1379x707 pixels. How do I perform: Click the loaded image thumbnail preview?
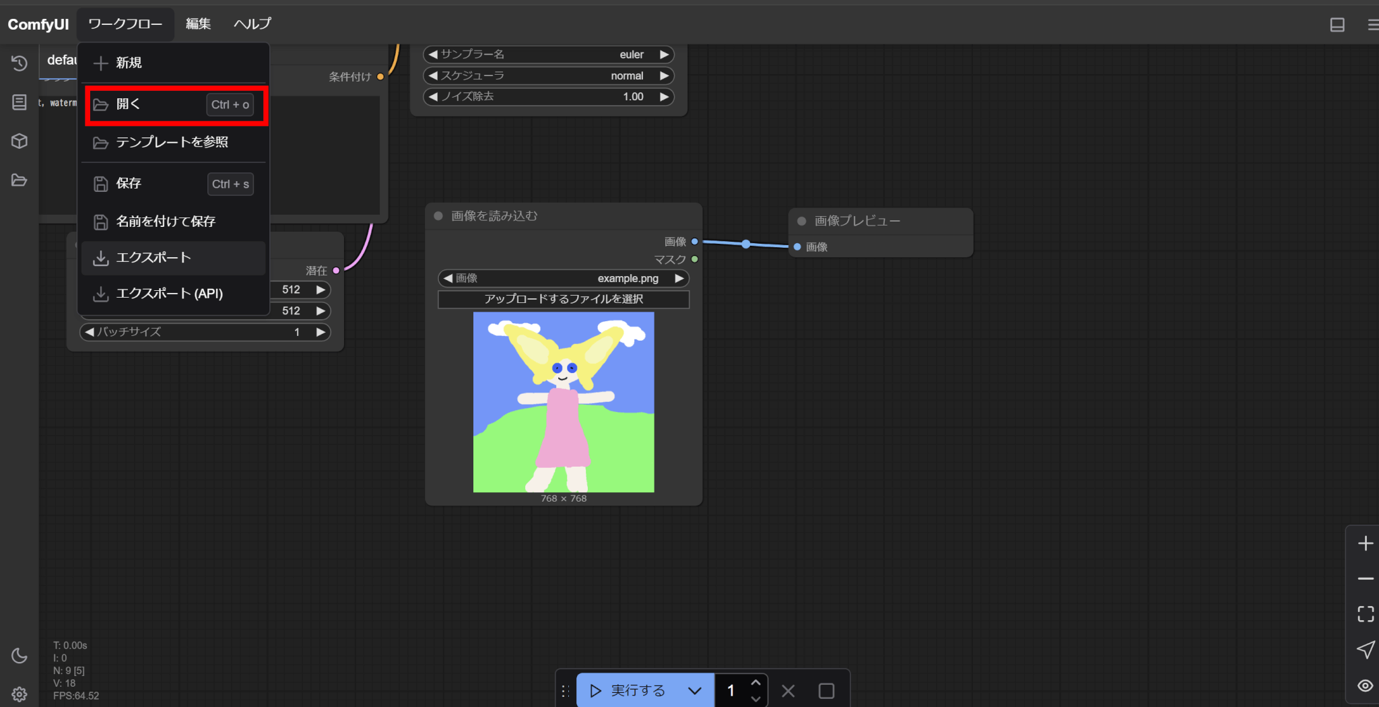[x=563, y=402]
